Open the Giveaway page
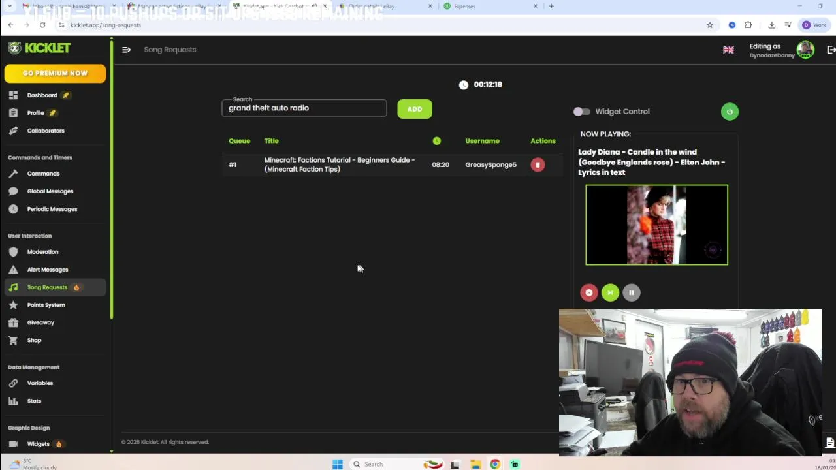This screenshot has width=836, height=470. point(40,322)
